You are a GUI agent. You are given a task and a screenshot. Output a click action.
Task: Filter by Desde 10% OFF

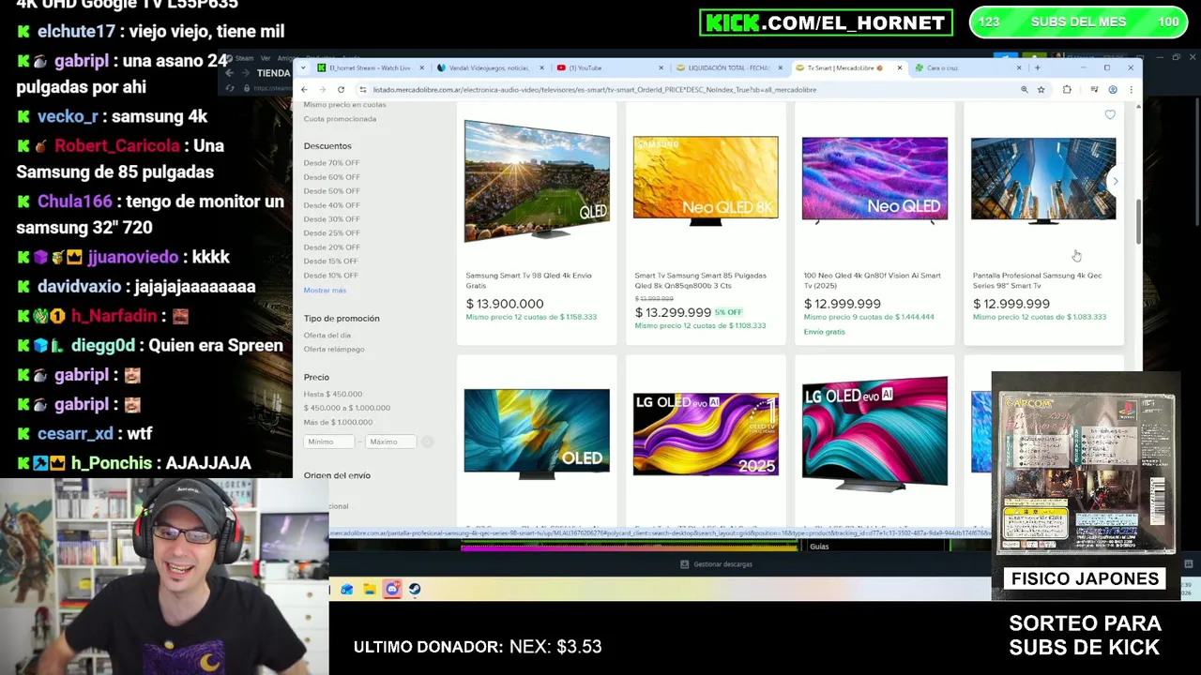coord(331,276)
